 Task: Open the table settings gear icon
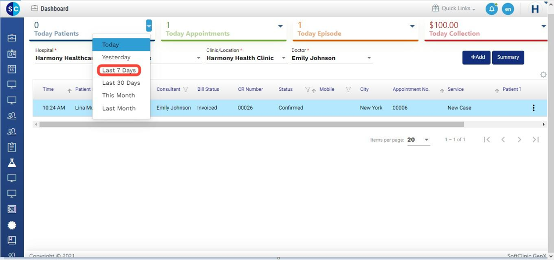543,74
